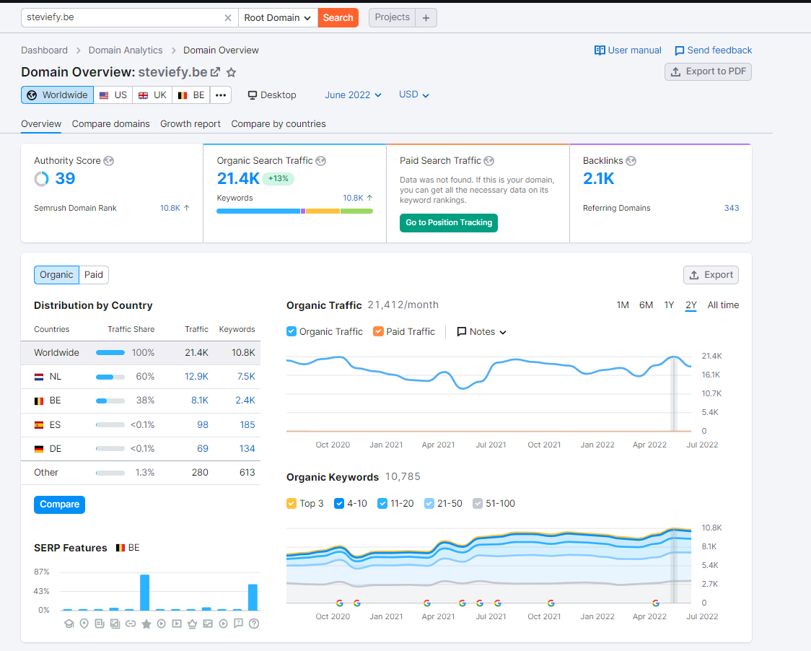
Task: Uncheck the 11-20 keywords checkbox
Action: 382,503
